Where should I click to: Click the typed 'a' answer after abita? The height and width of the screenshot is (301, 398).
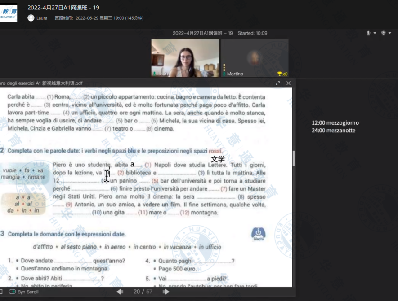tap(132, 164)
